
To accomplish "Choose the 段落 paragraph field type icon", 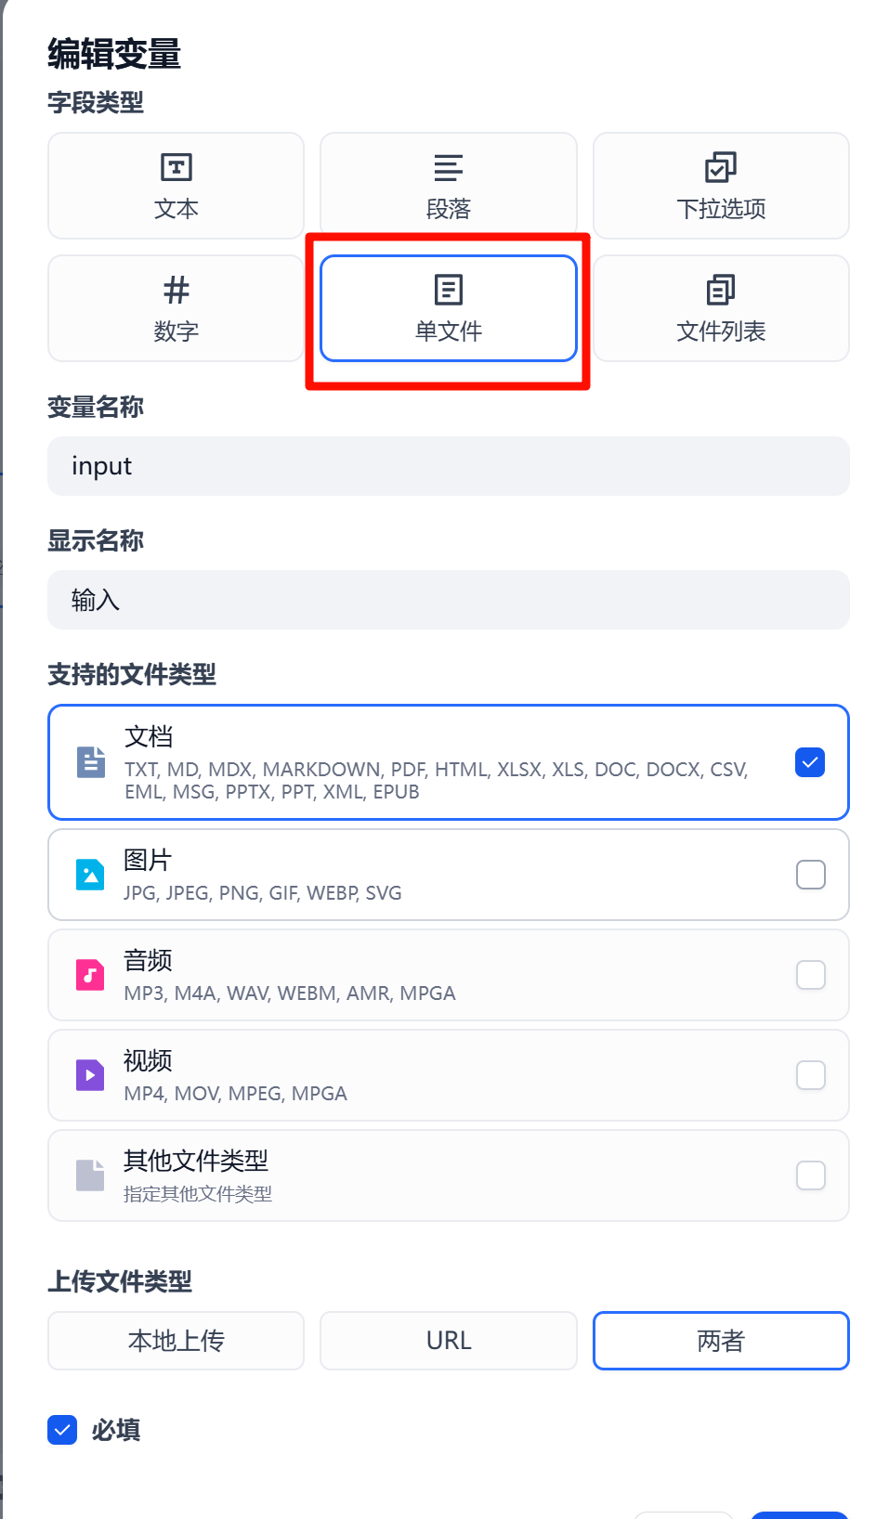I will 448,168.
